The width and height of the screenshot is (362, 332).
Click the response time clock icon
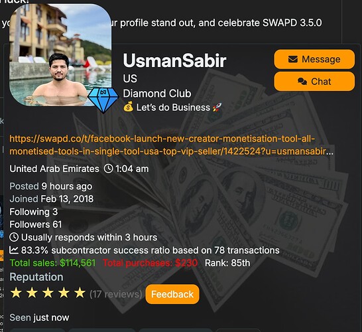coord(14,237)
